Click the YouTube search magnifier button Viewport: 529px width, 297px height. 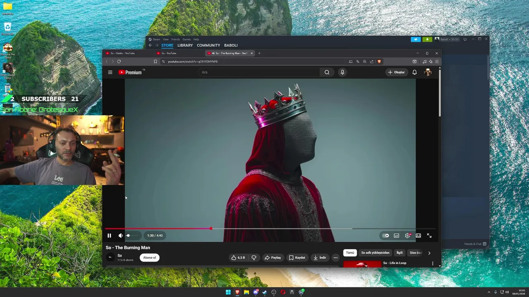pyautogui.click(x=327, y=72)
